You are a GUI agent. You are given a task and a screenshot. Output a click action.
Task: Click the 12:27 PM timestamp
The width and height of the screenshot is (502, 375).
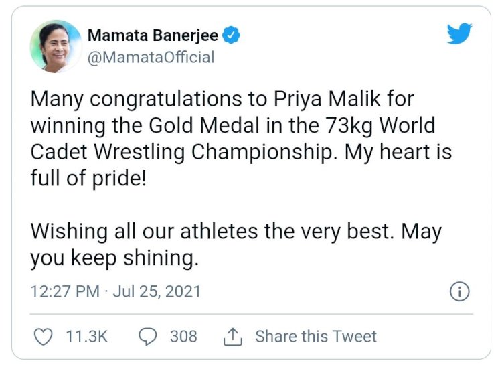click(65, 292)
